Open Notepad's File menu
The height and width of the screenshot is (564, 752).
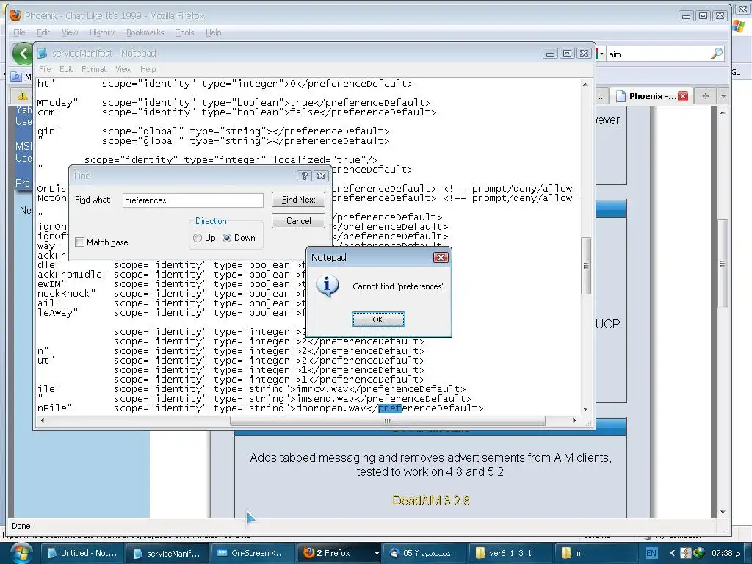tap(45, 69)
